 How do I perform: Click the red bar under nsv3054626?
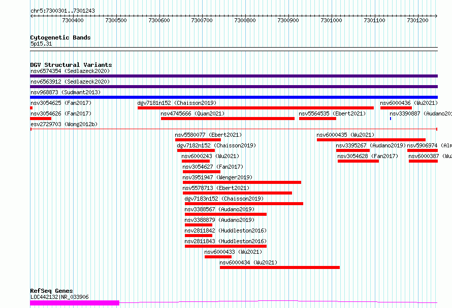coord(41,119)
